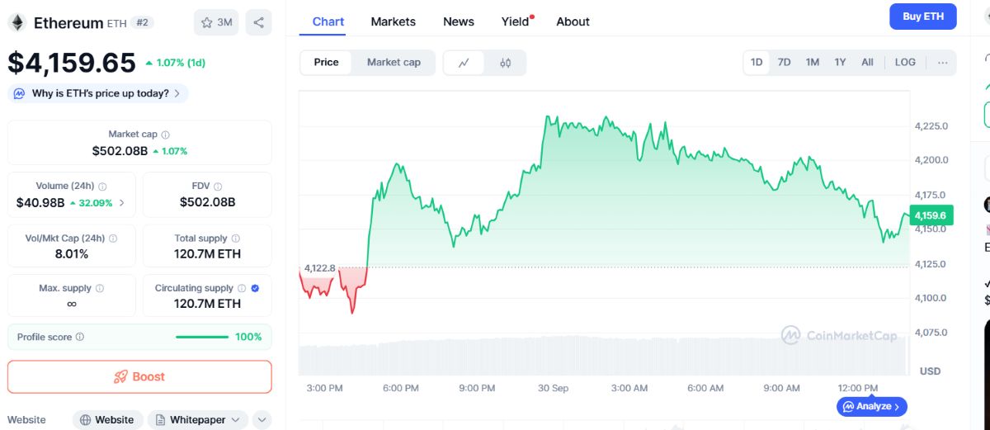Click the Buy ETH button

coord(922,17)
